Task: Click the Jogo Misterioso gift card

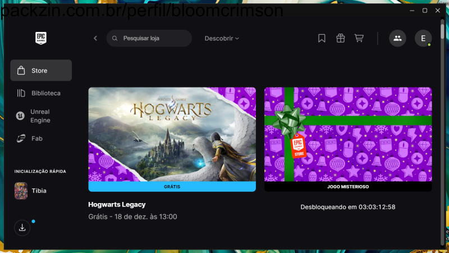Action: pyautogui.click(x=348, y=134)
